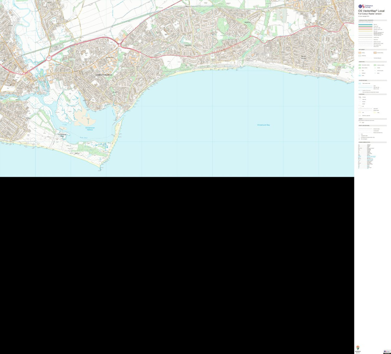
Task: Click the large roundabout northwest of Christchurch
Action: (50, 58)
